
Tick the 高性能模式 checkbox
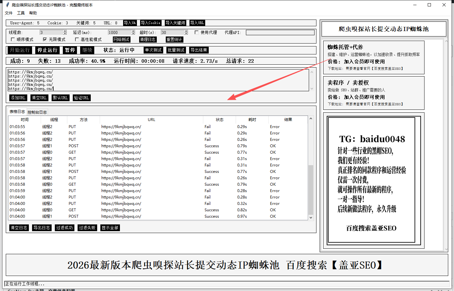tap(77, 39)
